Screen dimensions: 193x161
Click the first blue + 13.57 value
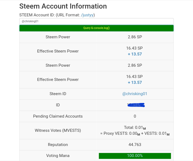(135, 54)
